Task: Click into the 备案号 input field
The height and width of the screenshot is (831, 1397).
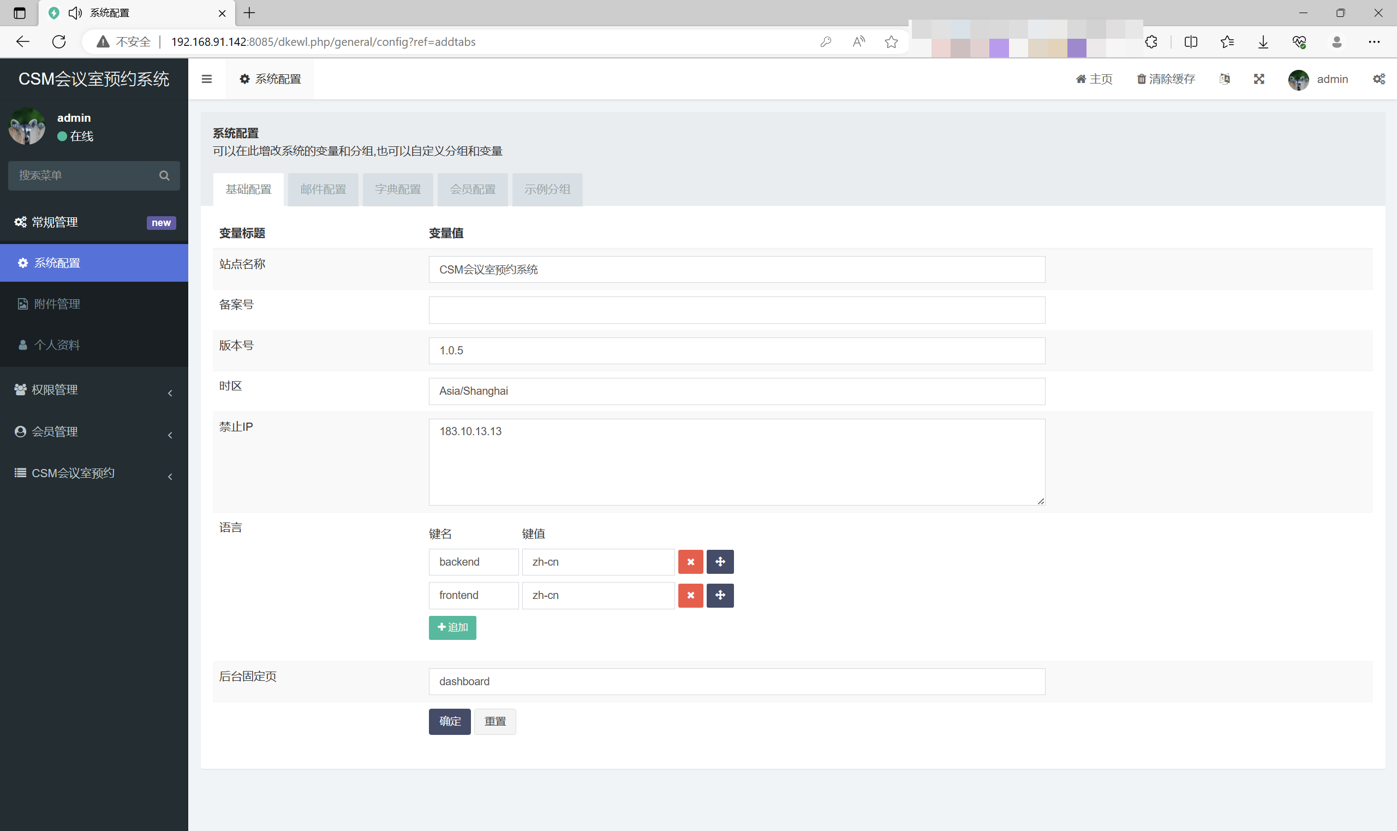Action: click(x=736, y=310)
